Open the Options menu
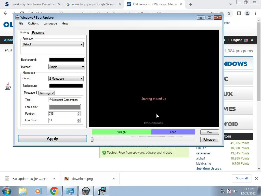Screen dimensions: 261x196 33,23
